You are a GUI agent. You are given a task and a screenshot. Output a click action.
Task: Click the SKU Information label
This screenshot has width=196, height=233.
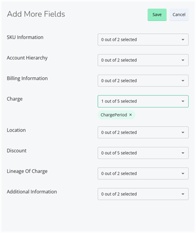[25, 37]
